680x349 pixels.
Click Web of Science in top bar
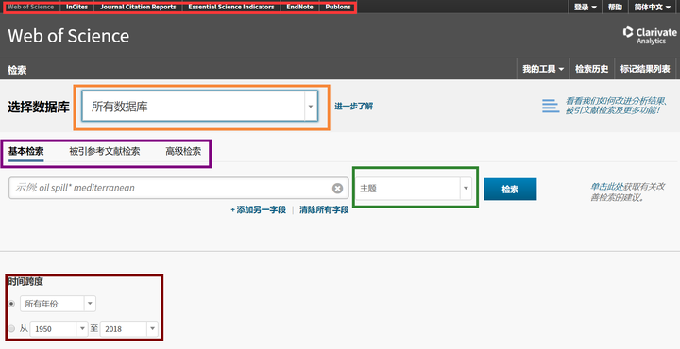(x=31, y=7)
